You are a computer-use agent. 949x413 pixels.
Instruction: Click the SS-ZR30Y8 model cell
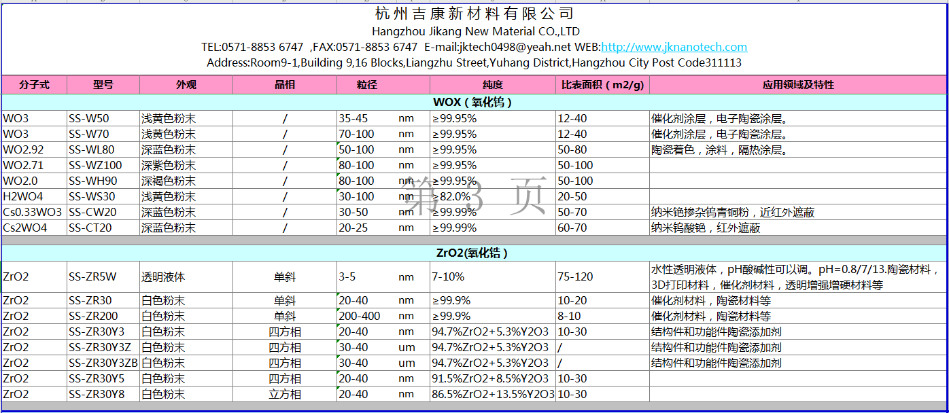pyautogui.click(x=103, y=394)
